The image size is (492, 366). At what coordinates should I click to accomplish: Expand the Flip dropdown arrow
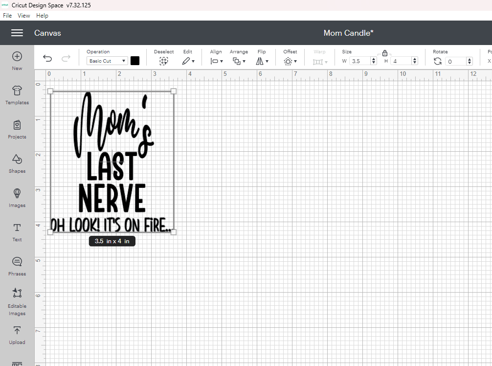pyautogui.click(x=267, y=62)
